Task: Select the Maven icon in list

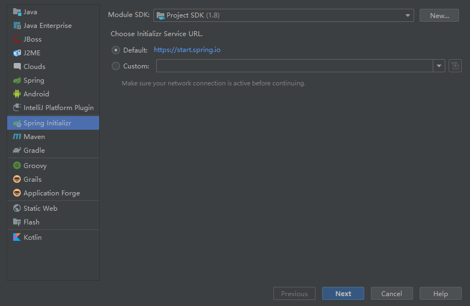Action: (17, 137)
